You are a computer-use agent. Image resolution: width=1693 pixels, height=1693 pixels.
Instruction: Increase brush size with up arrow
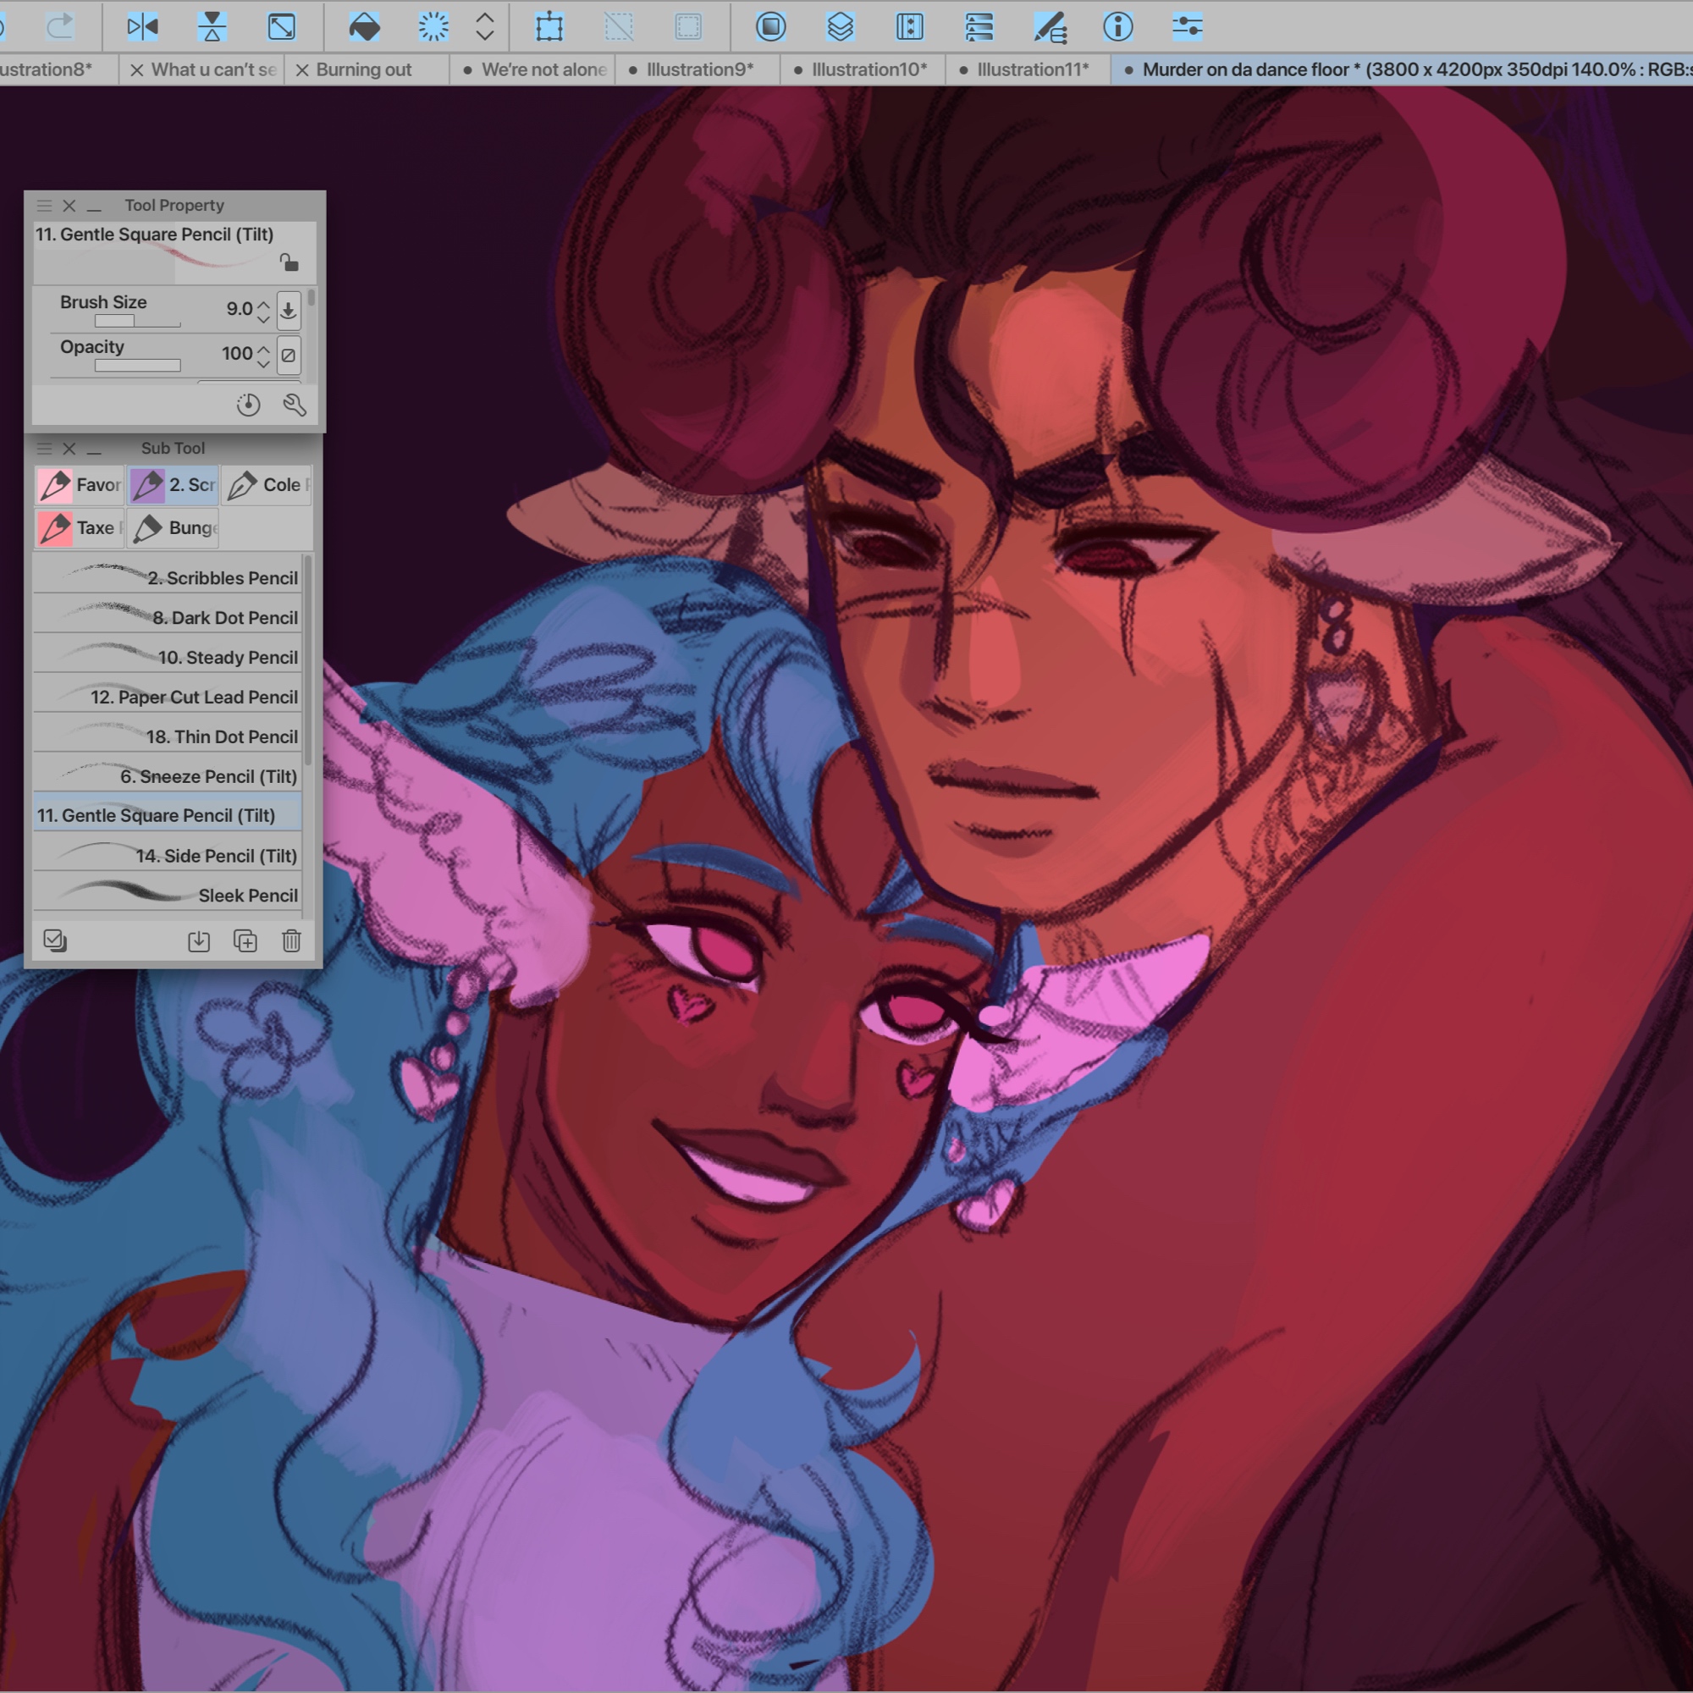[x=264, y=302]
